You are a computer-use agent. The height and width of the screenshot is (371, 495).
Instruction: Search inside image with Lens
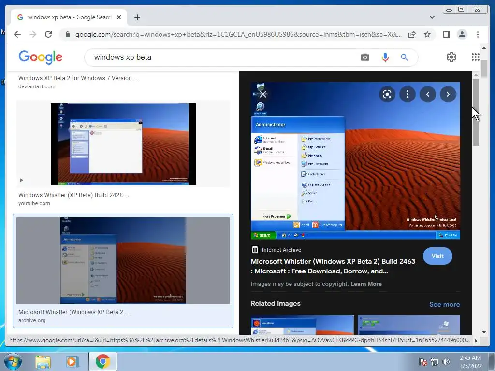pyautogui.click(x=387, y=94)
